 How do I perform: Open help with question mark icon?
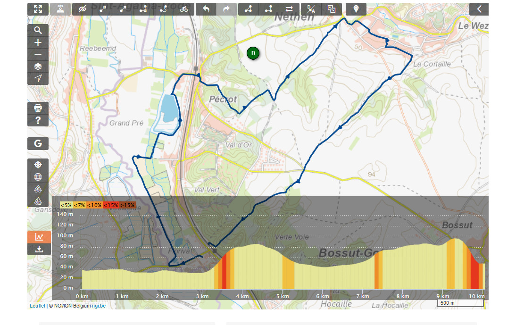(x=38, y=120)
